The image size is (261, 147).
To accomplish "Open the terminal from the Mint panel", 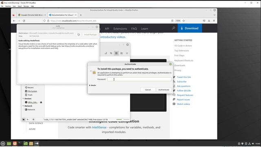I will click(x=20, y=143).
